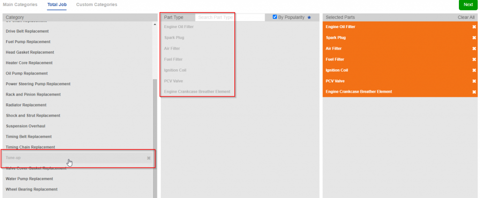480x198 pixels.
Task: Remove Engine Crankcase Breather Element selection
Action: [x=474, y=92]
